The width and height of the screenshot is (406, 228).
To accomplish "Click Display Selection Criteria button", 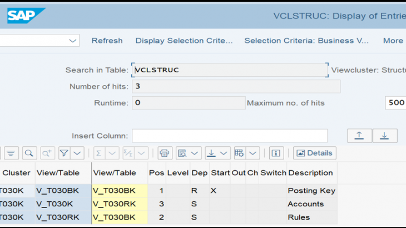I will coord(184,41).
